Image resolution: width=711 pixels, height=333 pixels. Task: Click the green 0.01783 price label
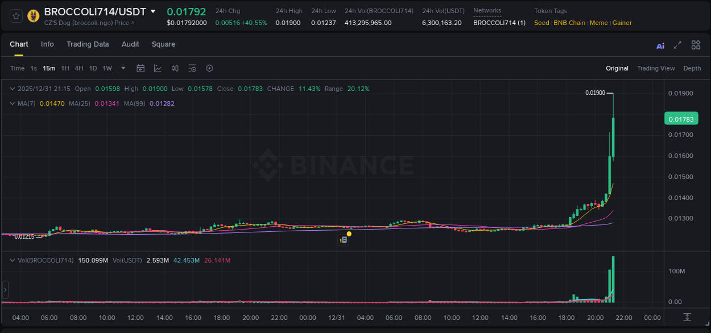pos(681,118)
